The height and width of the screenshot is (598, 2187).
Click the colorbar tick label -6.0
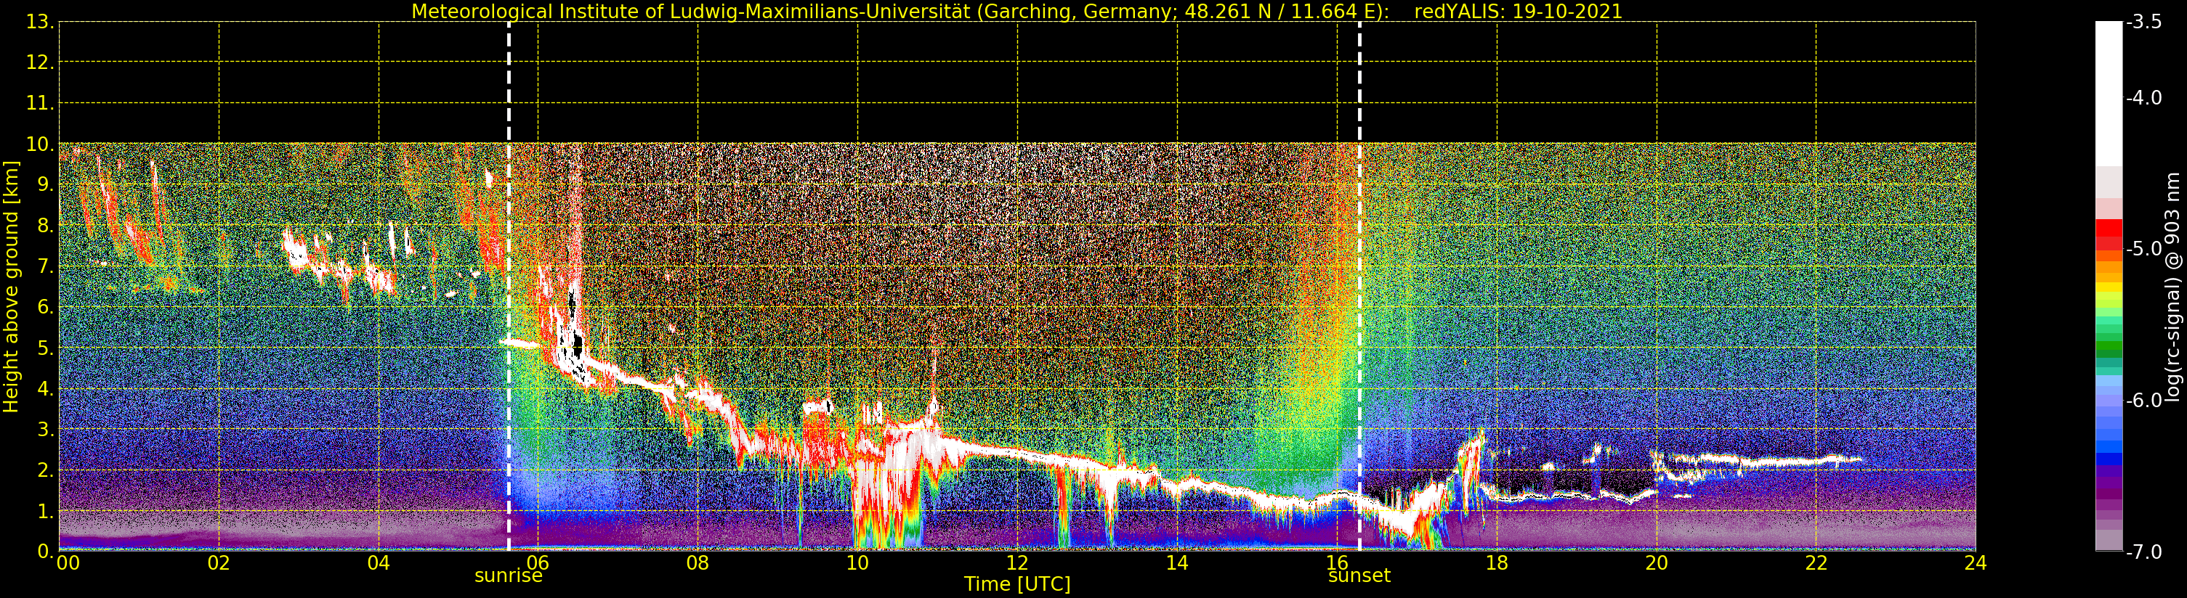point(2143,401)
